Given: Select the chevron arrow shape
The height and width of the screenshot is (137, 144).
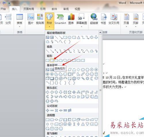Looking at the screenshot, I should click(78, 97).
